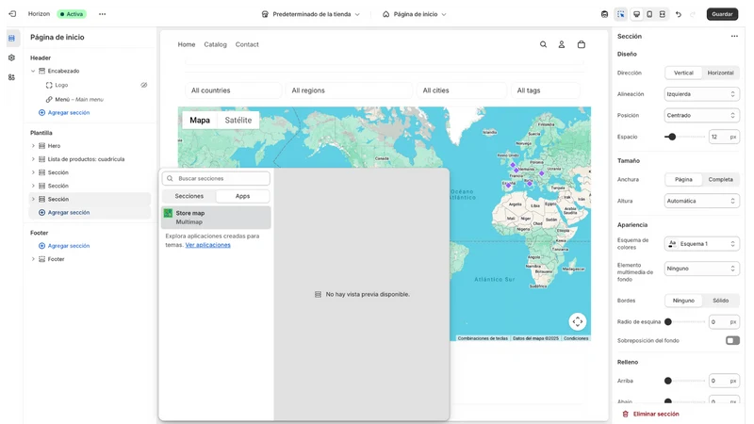
Task: Click plus icon of Header Agregar sección
Action: point(41,112)
